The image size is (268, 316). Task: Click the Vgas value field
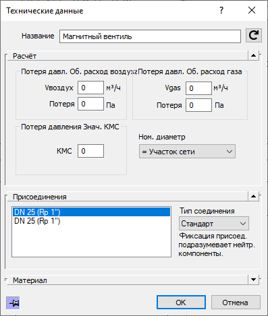198,88
